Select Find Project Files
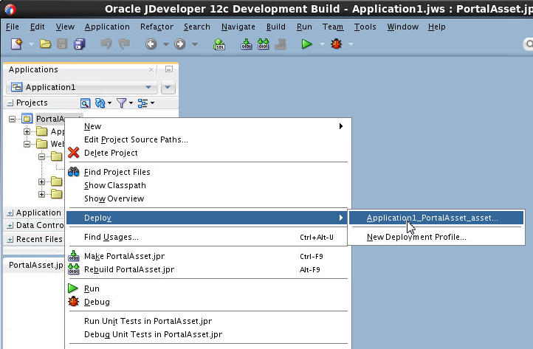The width and height of the screenshot is (533, 349). (x=209, y=172)
